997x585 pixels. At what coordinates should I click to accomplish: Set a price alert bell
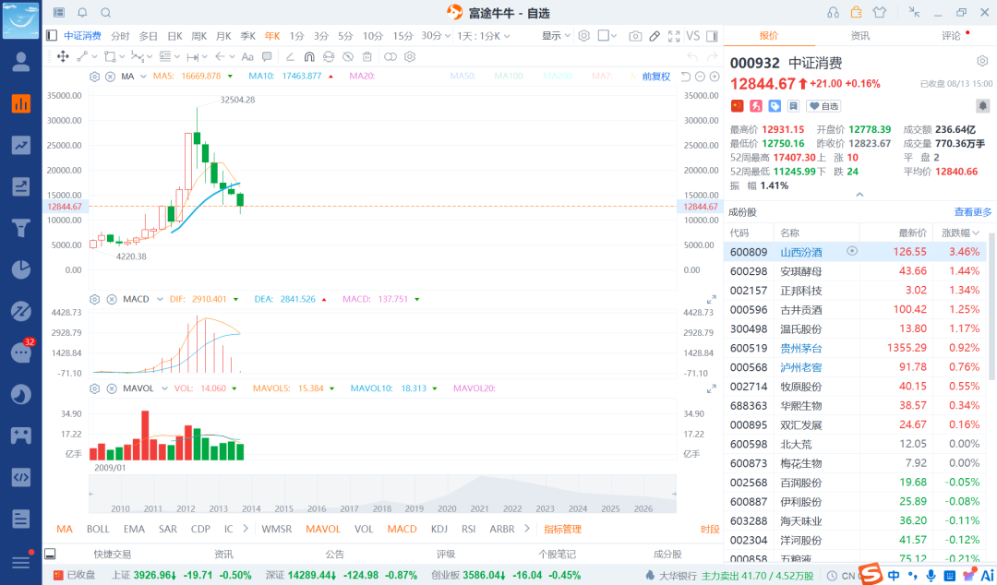click(982, 106)
